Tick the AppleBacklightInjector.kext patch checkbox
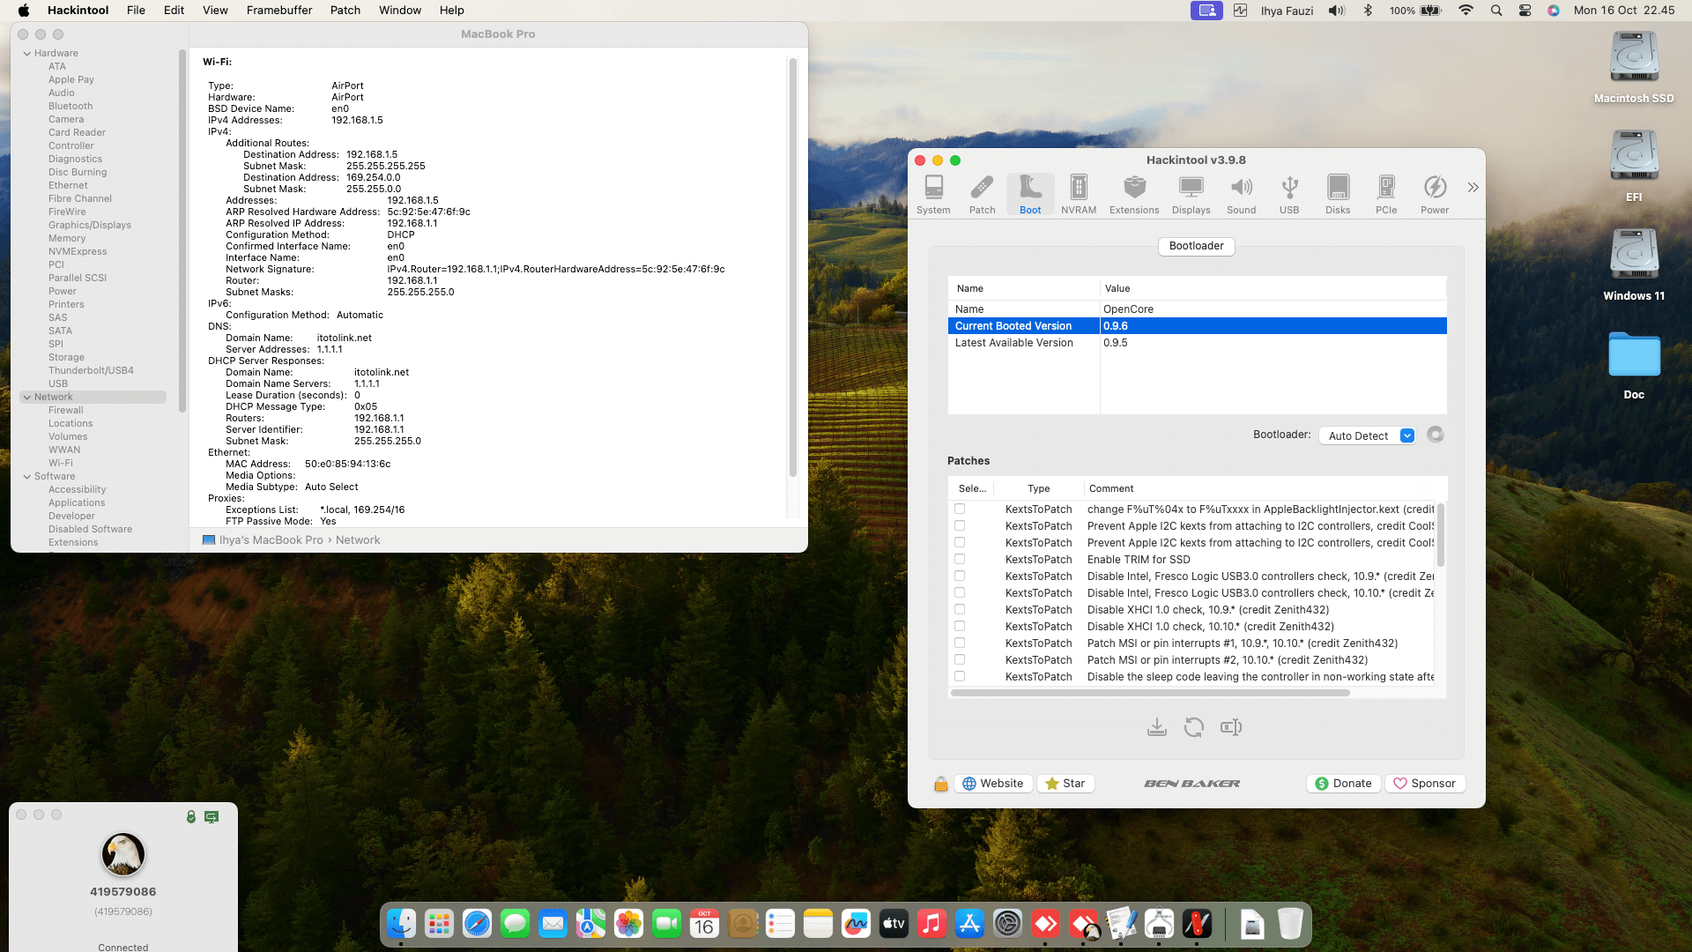 tap(960, 509)
